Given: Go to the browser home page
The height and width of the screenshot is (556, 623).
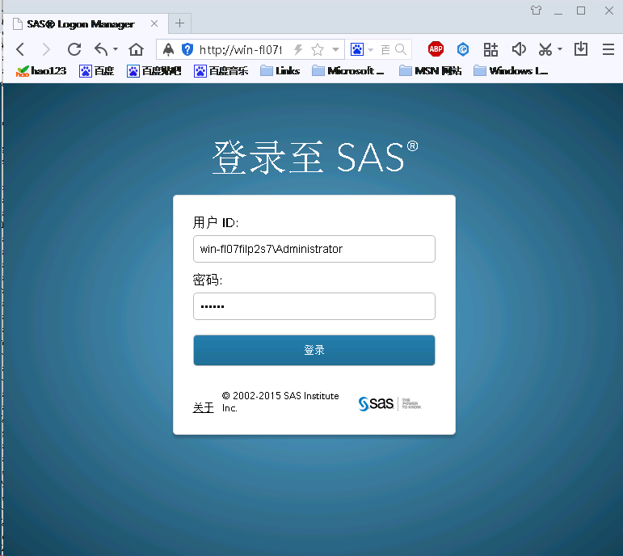Looking at the screenshot, I should [x=136, y=49].
